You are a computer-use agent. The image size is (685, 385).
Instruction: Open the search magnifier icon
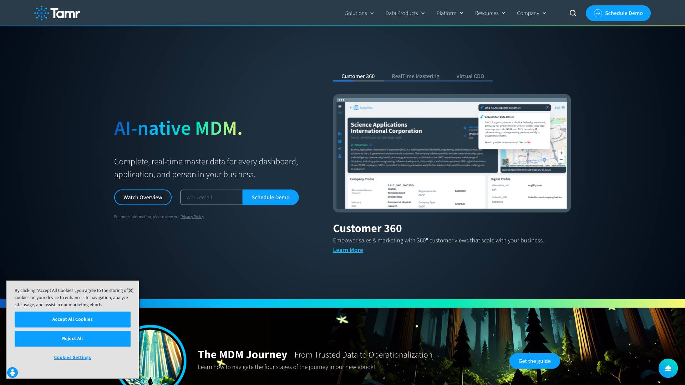[573, 13]
